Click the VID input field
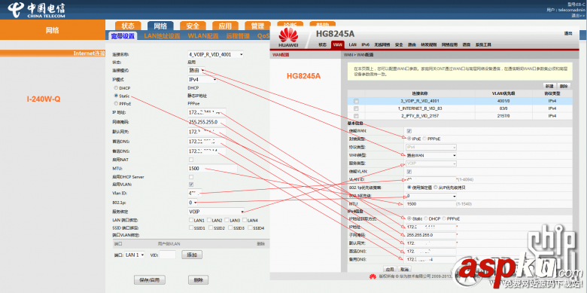The image size is (587, 293). tap(167, 255)
